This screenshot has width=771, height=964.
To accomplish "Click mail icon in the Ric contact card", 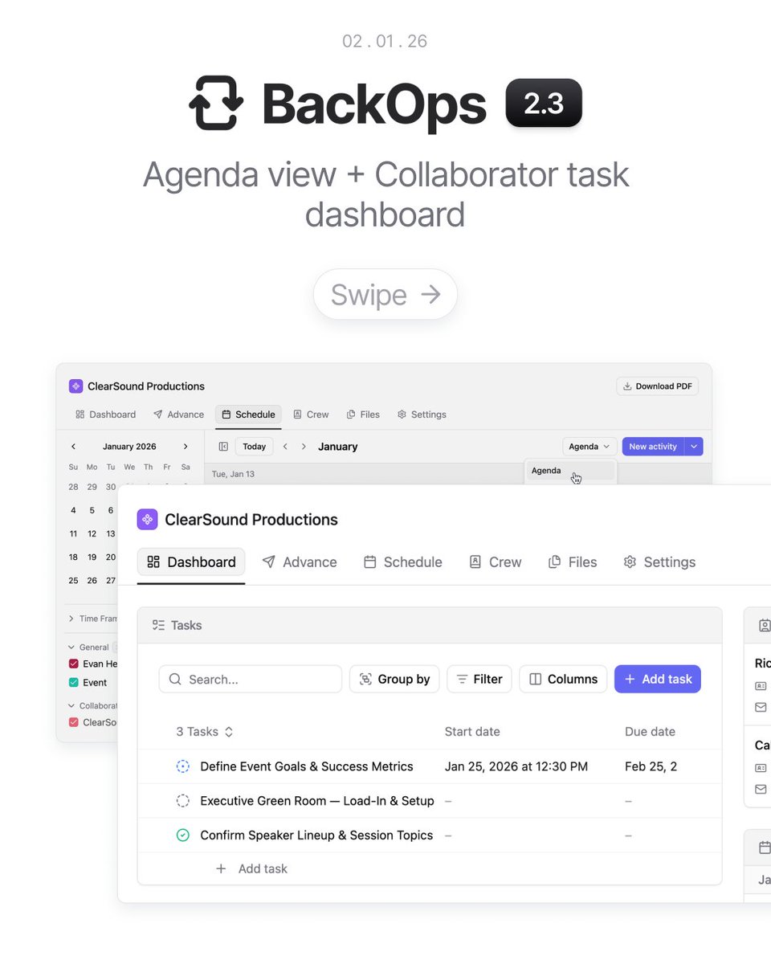I will pyautogui.click(x=761, y=708).
